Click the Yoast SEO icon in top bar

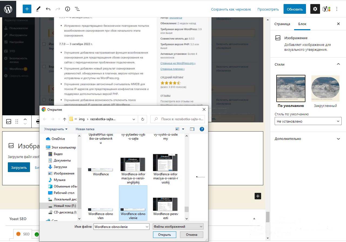(x=327, y=9)
